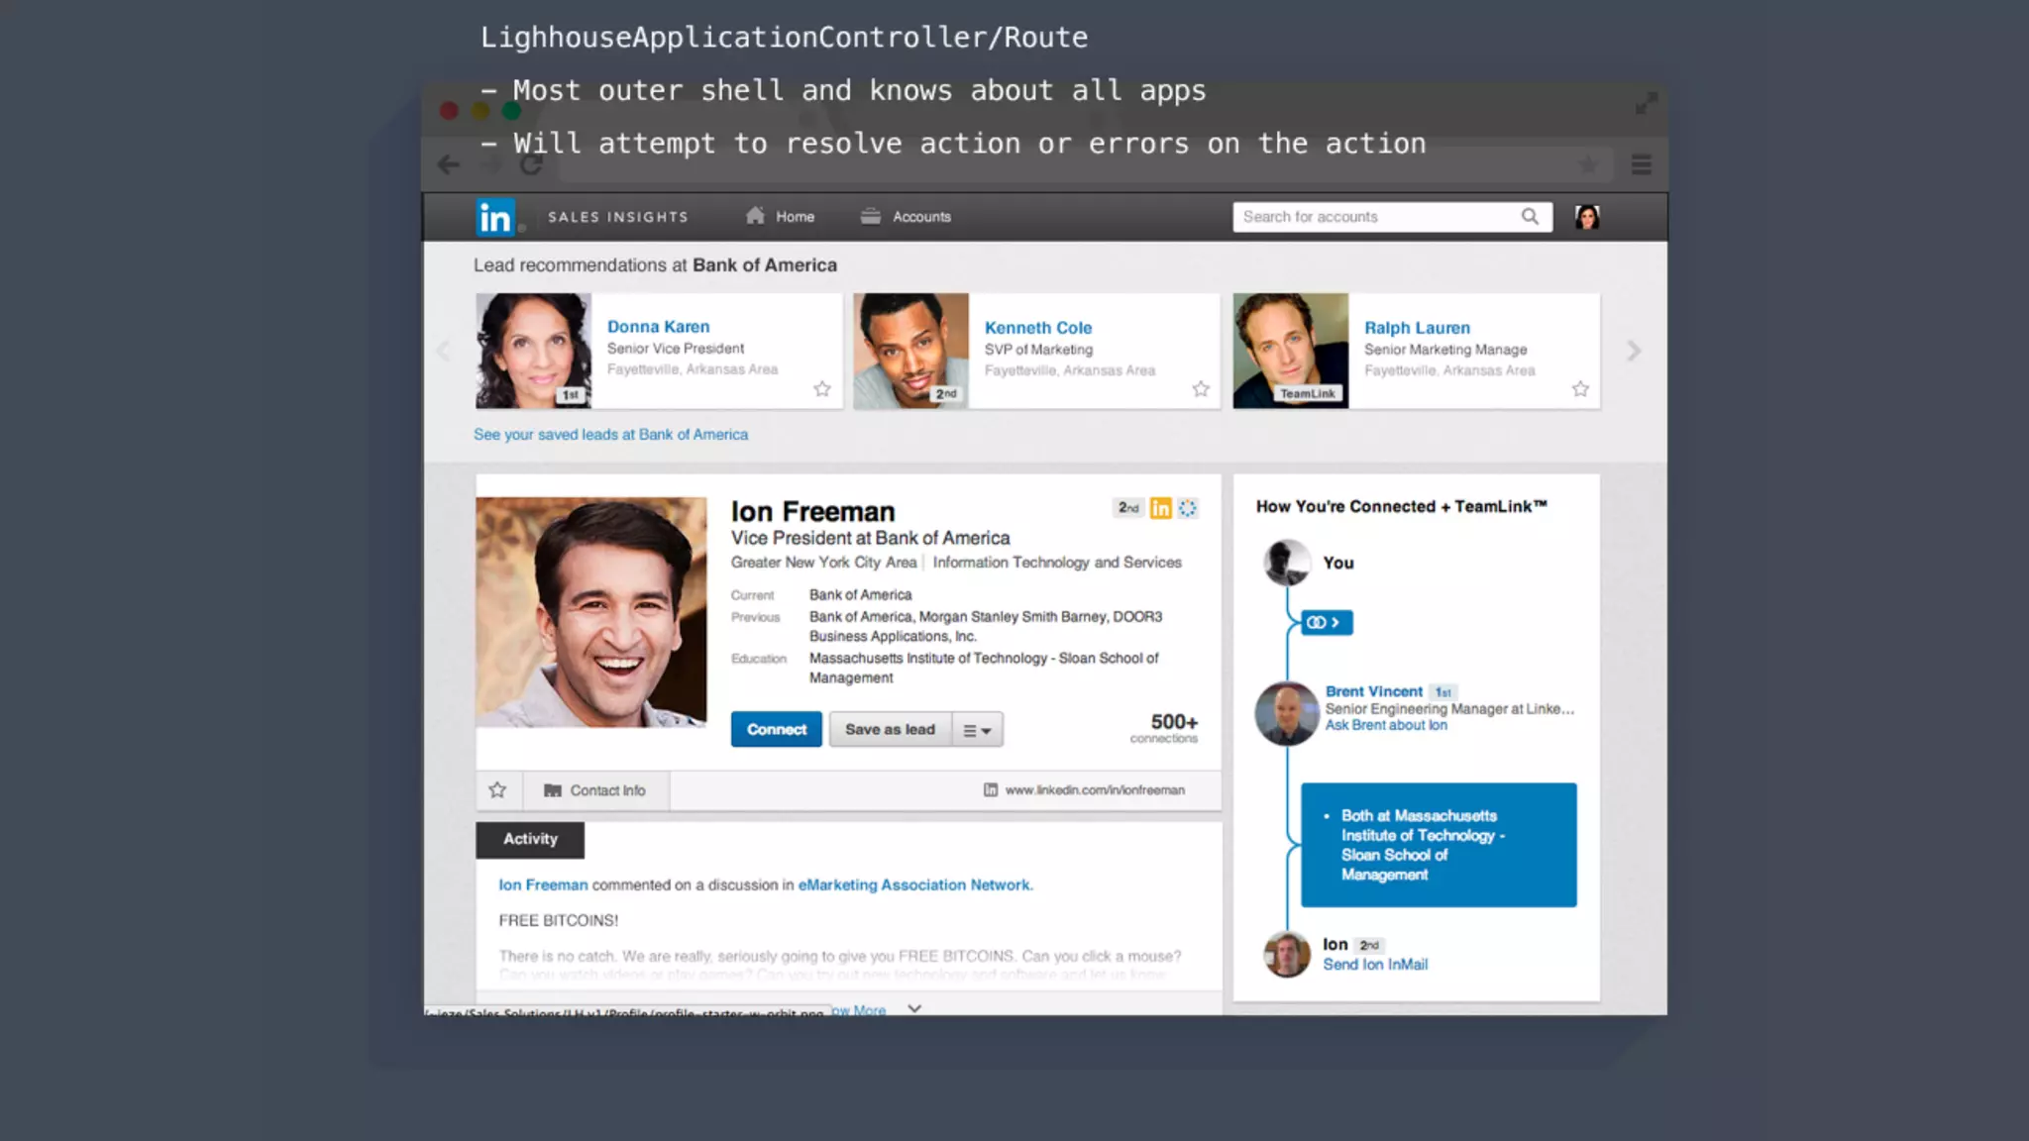Click the OpenLink dotted circle badge
The width and height of the screenshot is (2029, 1141).
1188,508
